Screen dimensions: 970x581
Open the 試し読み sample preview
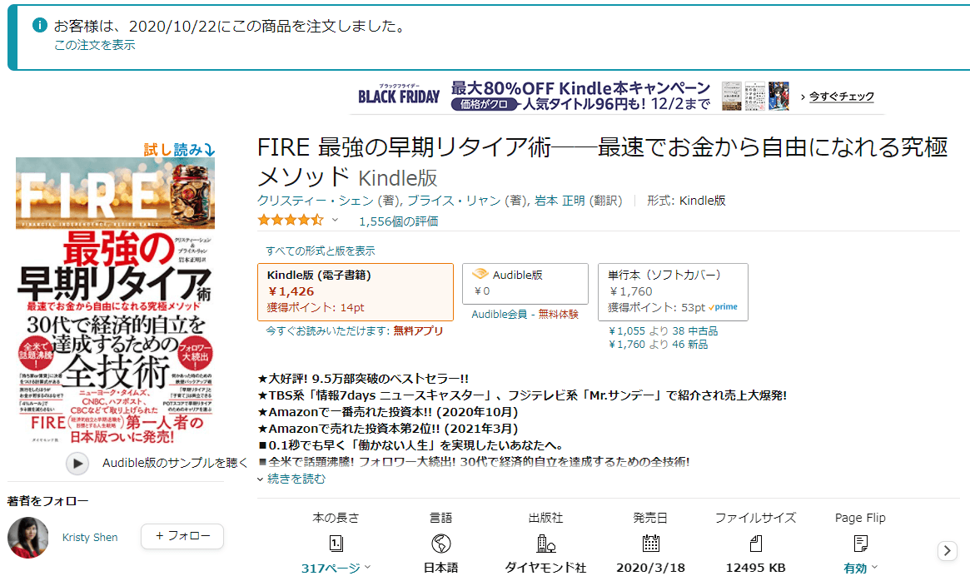click(x=179, y=149)
